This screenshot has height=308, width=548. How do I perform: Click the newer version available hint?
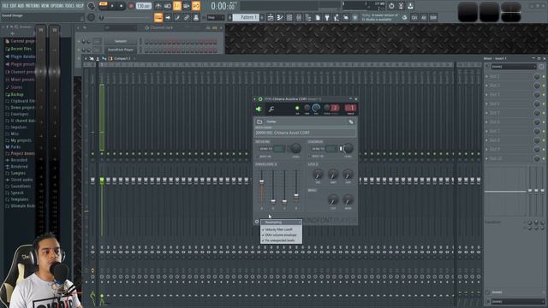click(x=380, y=17)
